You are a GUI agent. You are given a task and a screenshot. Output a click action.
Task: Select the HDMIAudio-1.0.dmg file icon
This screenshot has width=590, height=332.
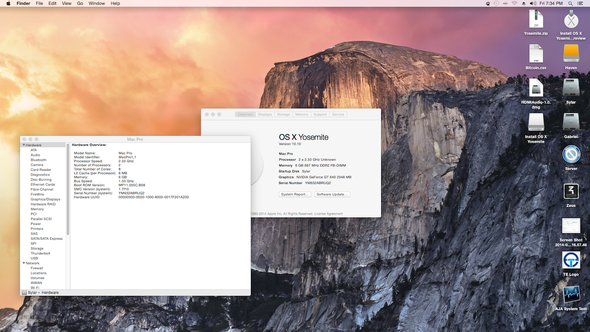tap(536, 88)
